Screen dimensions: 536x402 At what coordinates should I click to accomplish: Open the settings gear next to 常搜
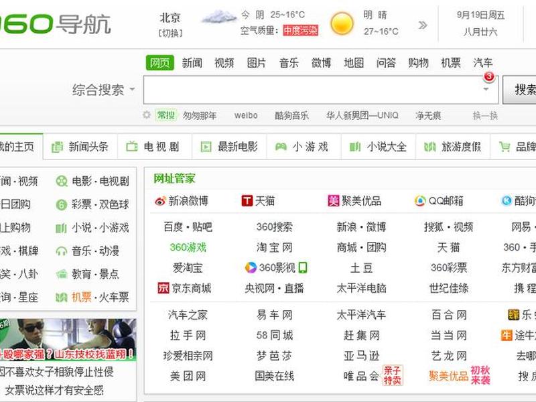[147, 115]
